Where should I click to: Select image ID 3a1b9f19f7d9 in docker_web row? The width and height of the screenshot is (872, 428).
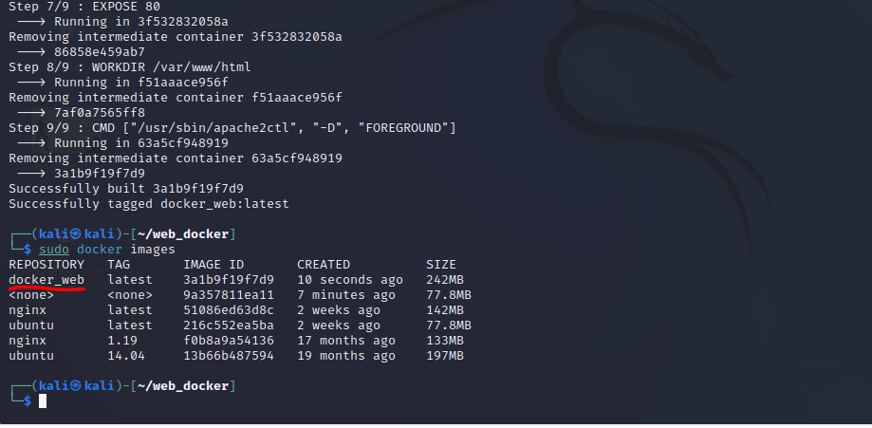pos(229,279)
